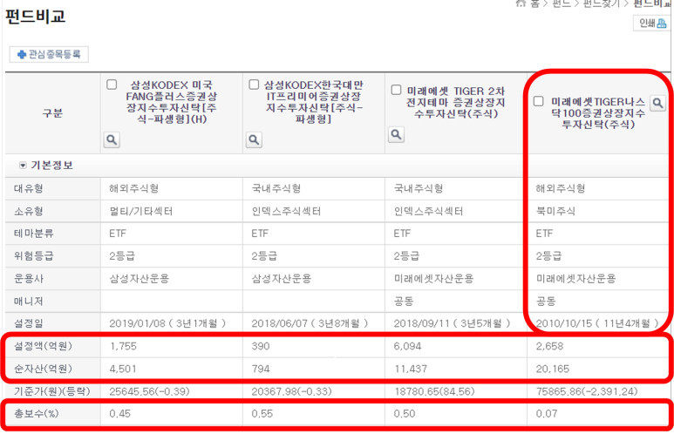Collapse the 기본정보 section
This screenshot has width=674, height=434.
click(x=23, y=166)
